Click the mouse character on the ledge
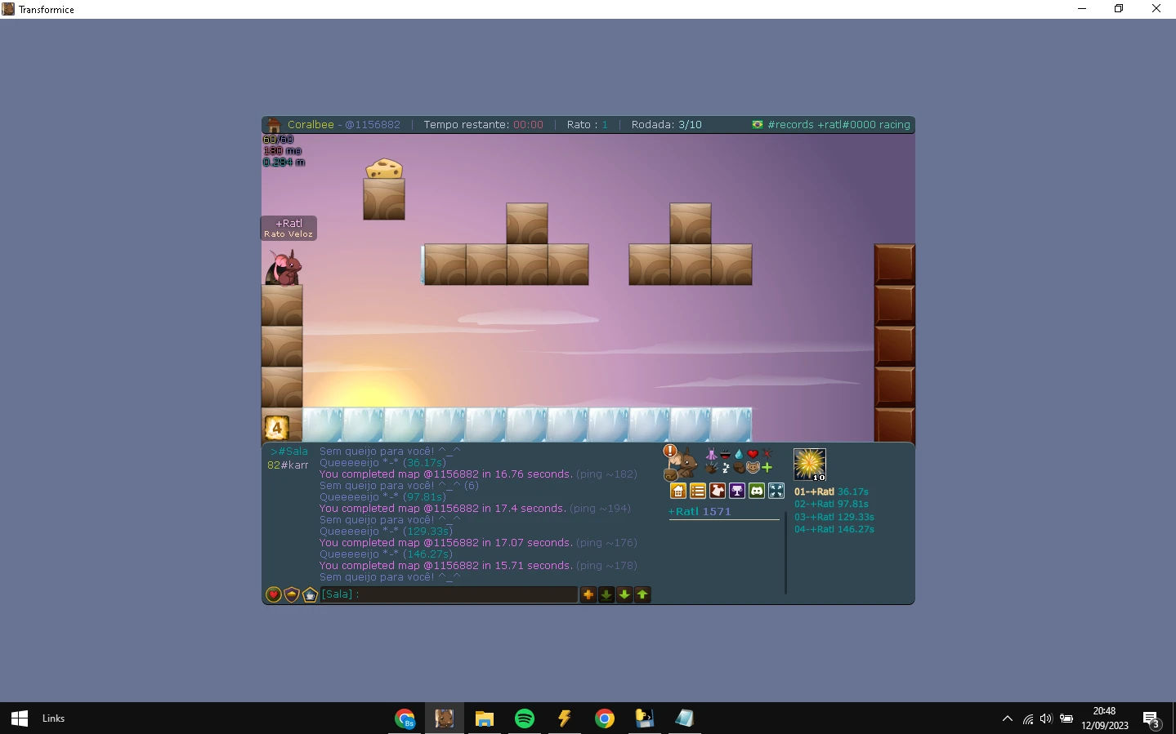 (284, 268)
